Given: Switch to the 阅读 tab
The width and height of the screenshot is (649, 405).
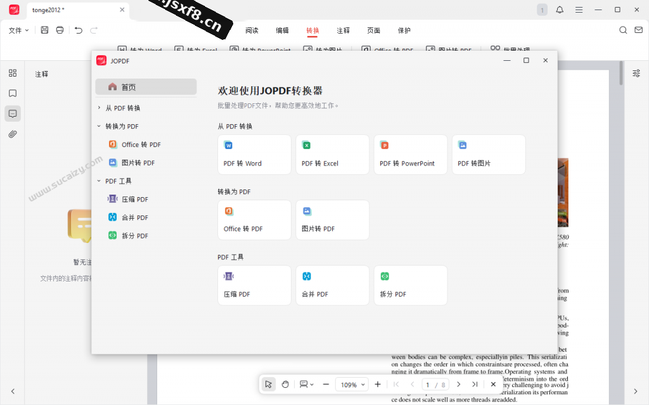Looking at the screenshot, I should pyautogui.click(x=252, y=30).
